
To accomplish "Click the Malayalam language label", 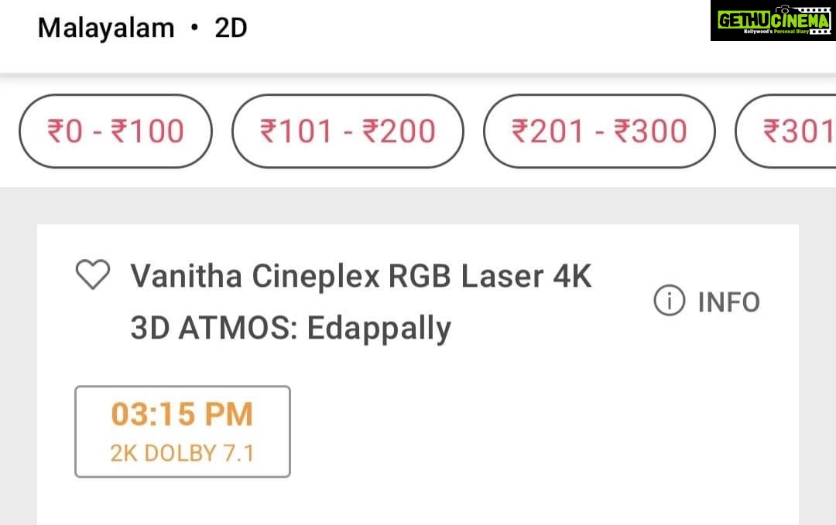I will pyautogui.click(x=106, y=29).
